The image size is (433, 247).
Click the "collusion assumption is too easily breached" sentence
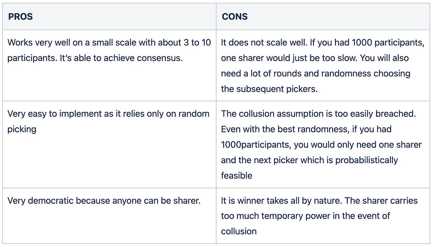pyautogui.click(x=319, y=114)
